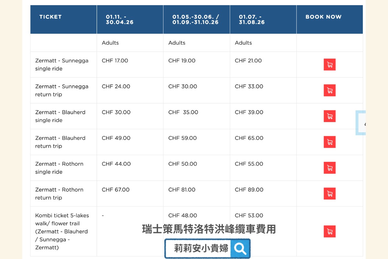This screenshot has width=388, height=259.
Task: Select the Kombi ticket CHF 48.00 price
Action: coord(182,216)
